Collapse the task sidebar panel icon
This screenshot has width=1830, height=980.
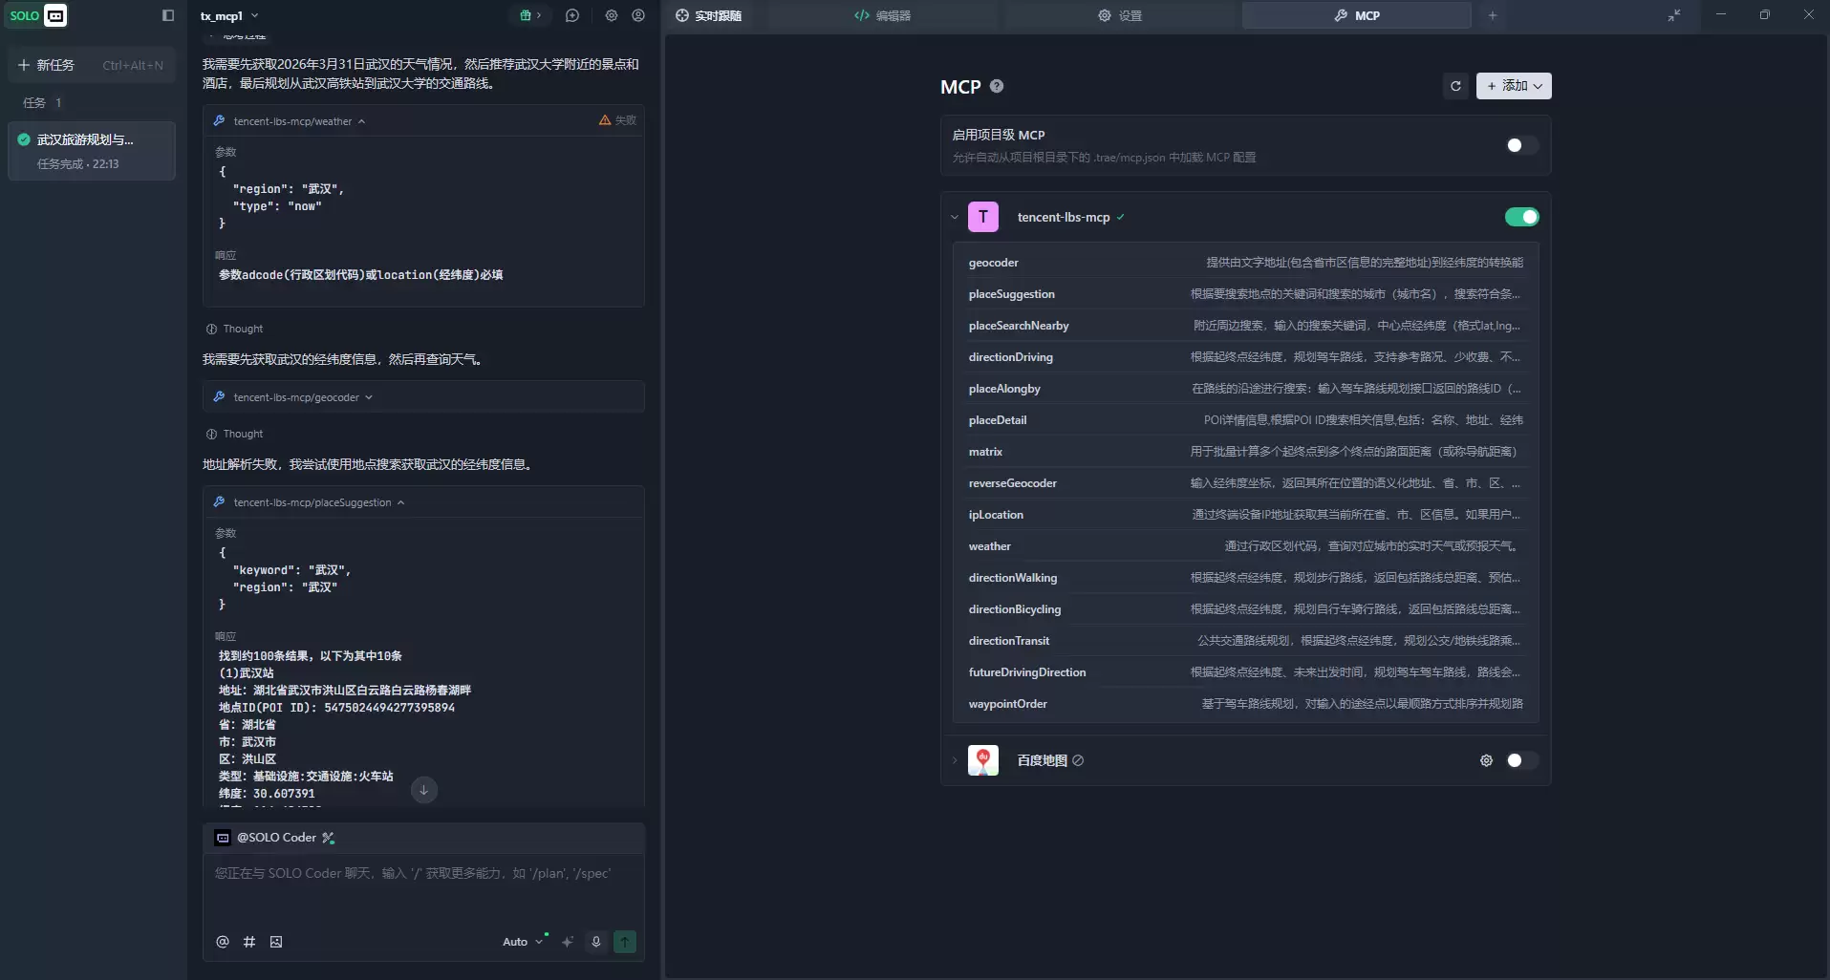click(x=168, y=15)
